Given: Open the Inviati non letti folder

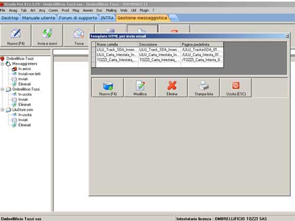Looking at the screenshot, I should click(x=29, y=74).
